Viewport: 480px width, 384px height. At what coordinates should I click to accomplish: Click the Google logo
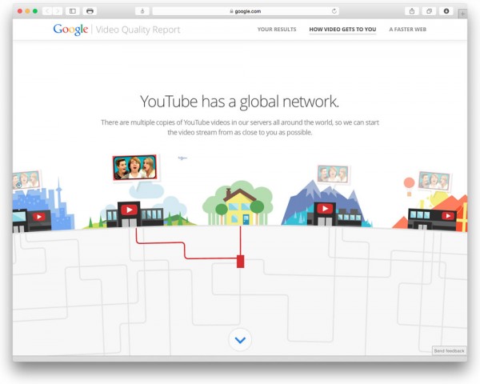(x=70, y=30)
